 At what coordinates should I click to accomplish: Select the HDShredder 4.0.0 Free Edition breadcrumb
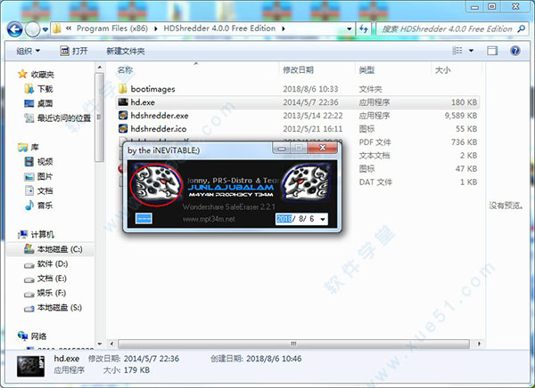click(219, 28)
